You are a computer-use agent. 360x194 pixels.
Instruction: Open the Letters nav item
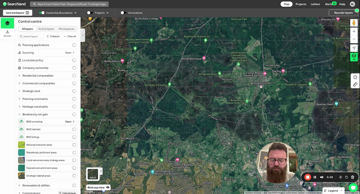315,4
